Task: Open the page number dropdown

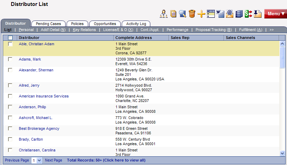Action: 37,160
